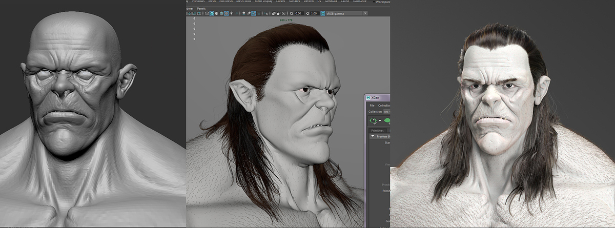Toggle the View Transform icon
Viewport: 615px width, 228px height.
322,13
